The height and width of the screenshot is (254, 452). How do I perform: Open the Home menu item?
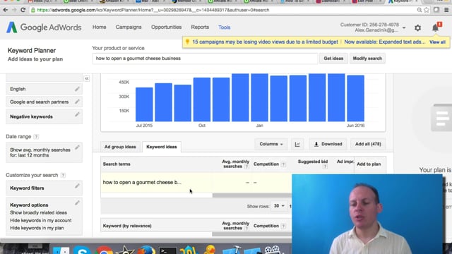click(x=99, y=27)
